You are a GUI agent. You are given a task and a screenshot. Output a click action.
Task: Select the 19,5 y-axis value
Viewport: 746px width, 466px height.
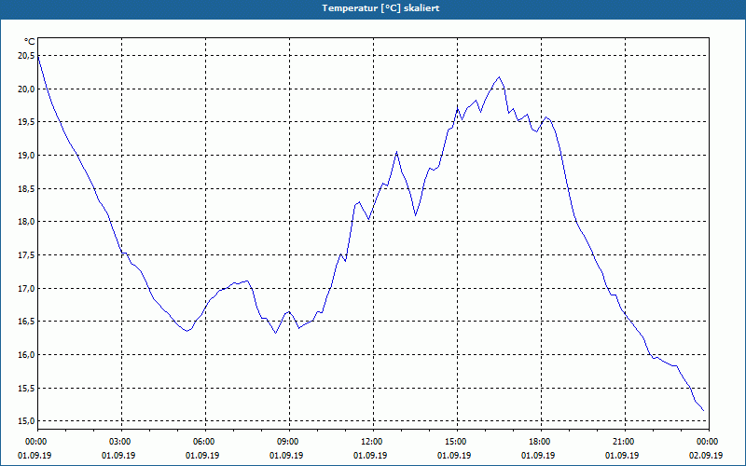[x=26, y=122]
